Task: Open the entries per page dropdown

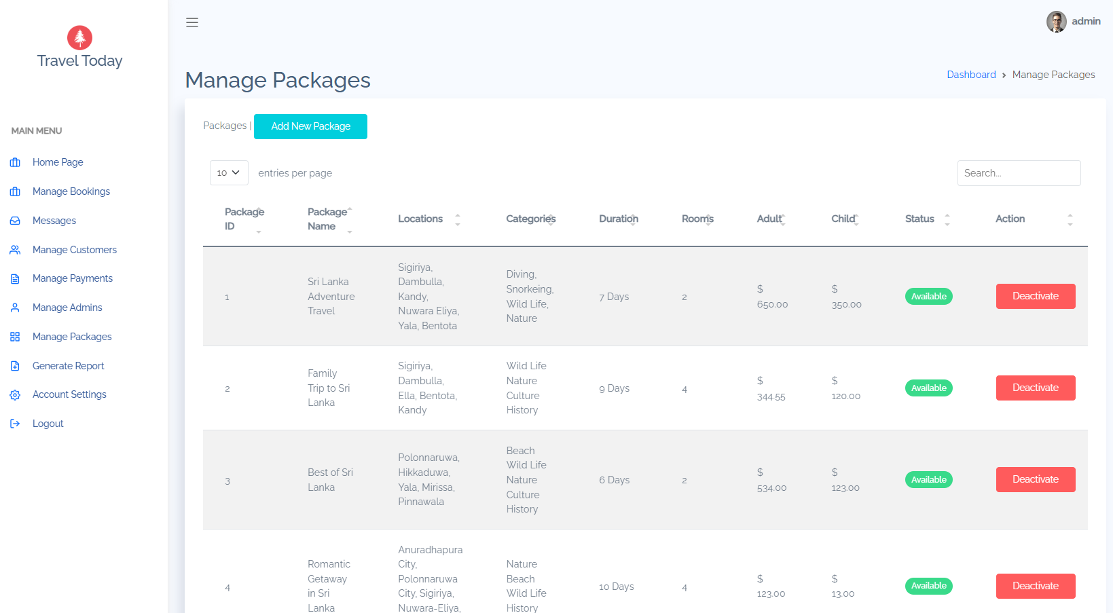Action: tap(229, 172)
